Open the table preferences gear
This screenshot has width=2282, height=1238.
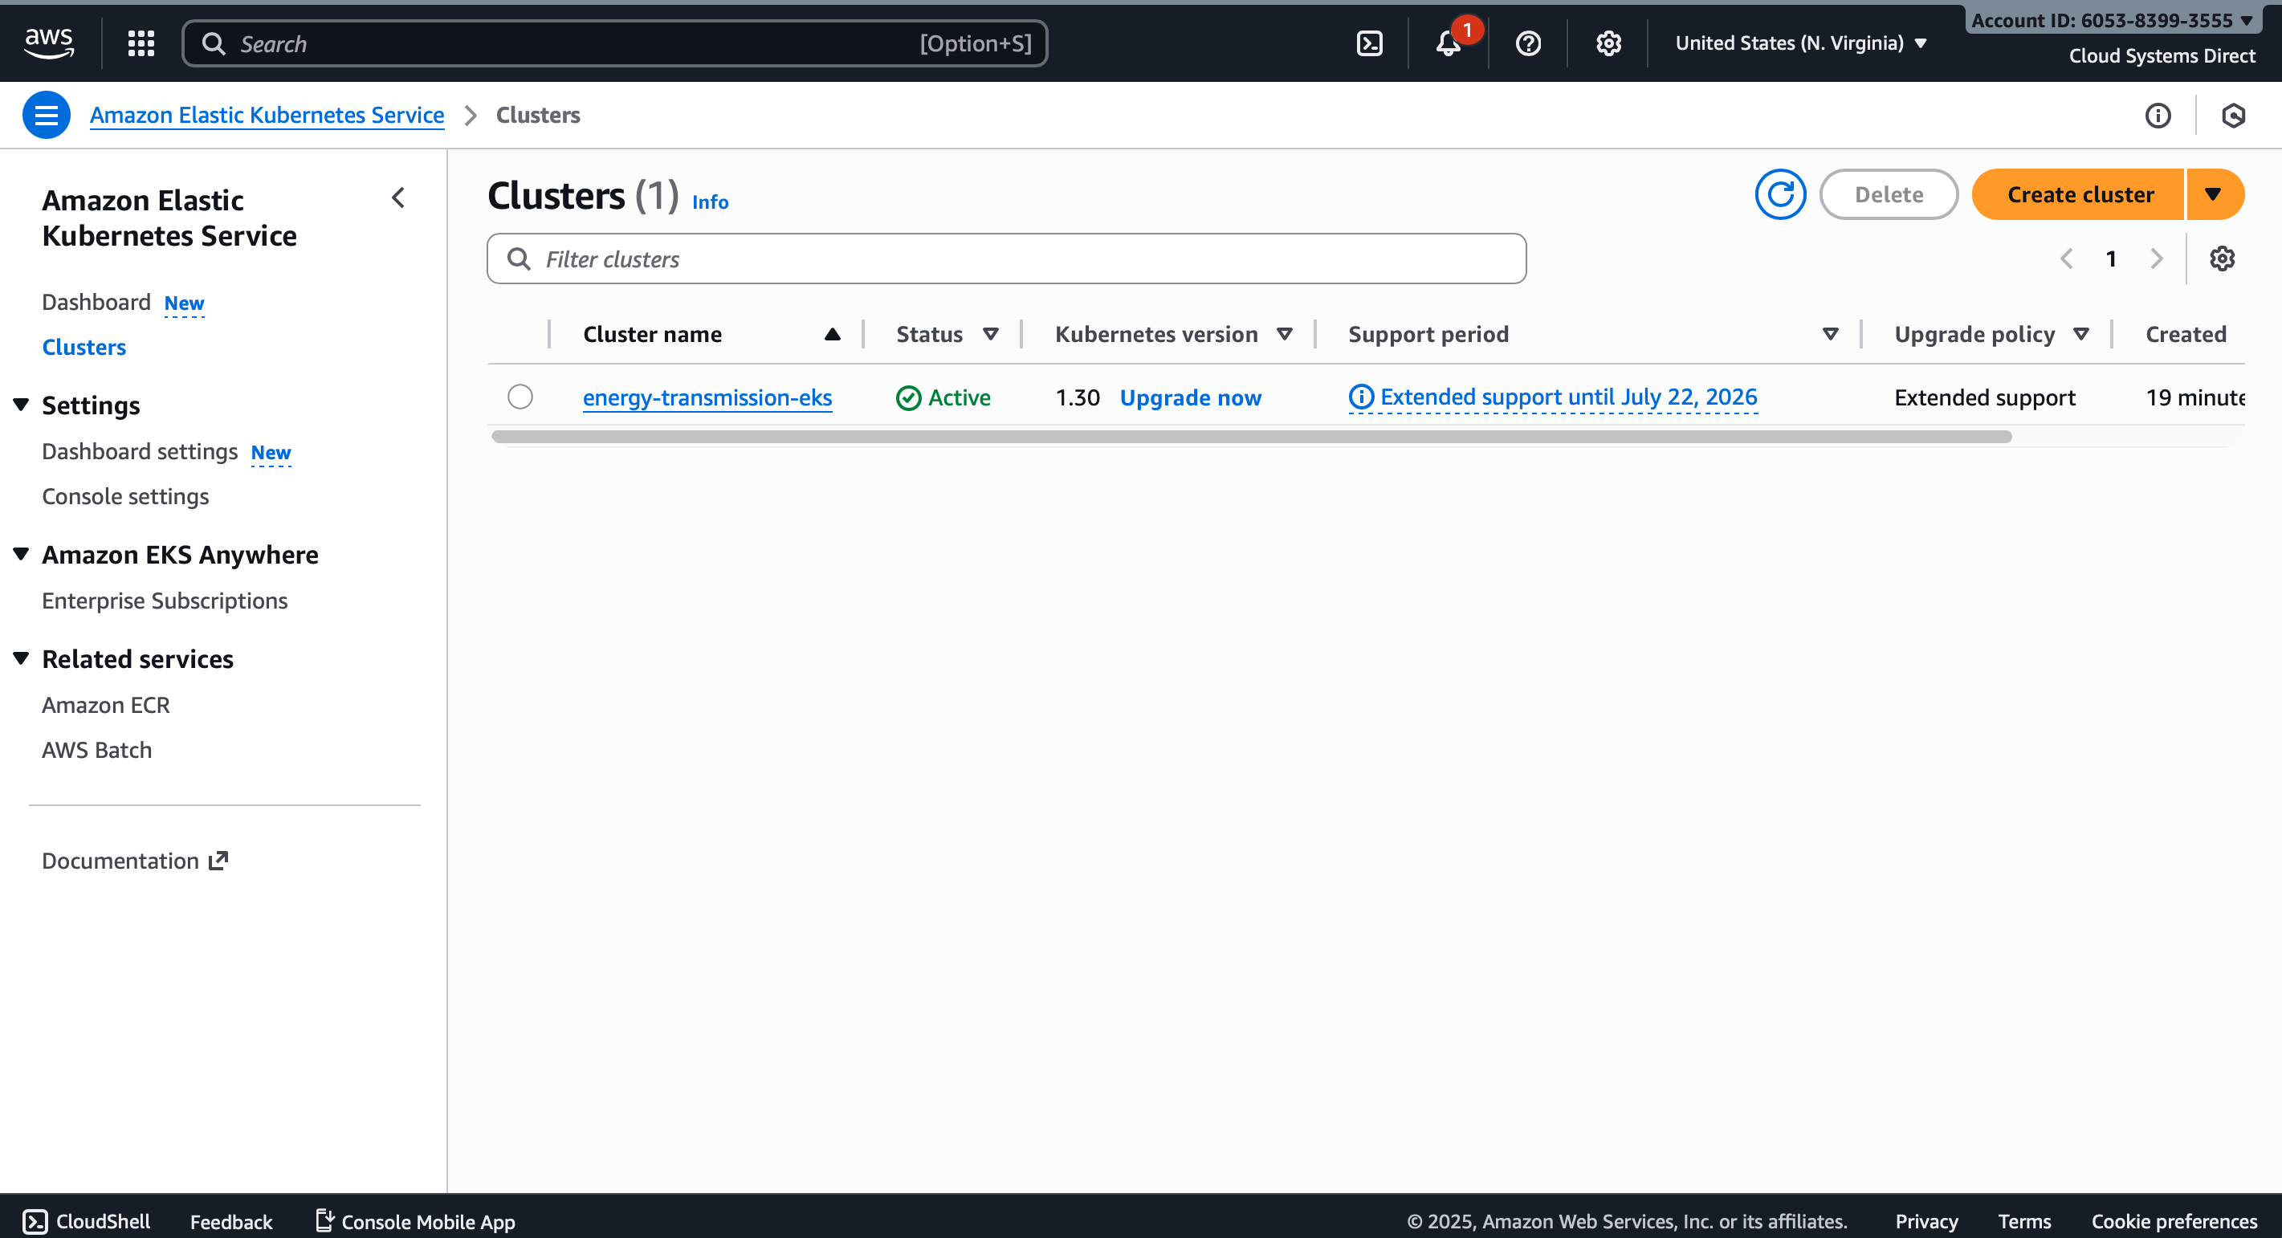coord(2222,259)
